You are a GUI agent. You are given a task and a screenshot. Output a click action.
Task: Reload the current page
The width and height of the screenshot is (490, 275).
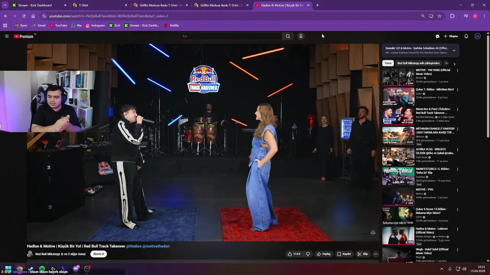pos(24,16)
